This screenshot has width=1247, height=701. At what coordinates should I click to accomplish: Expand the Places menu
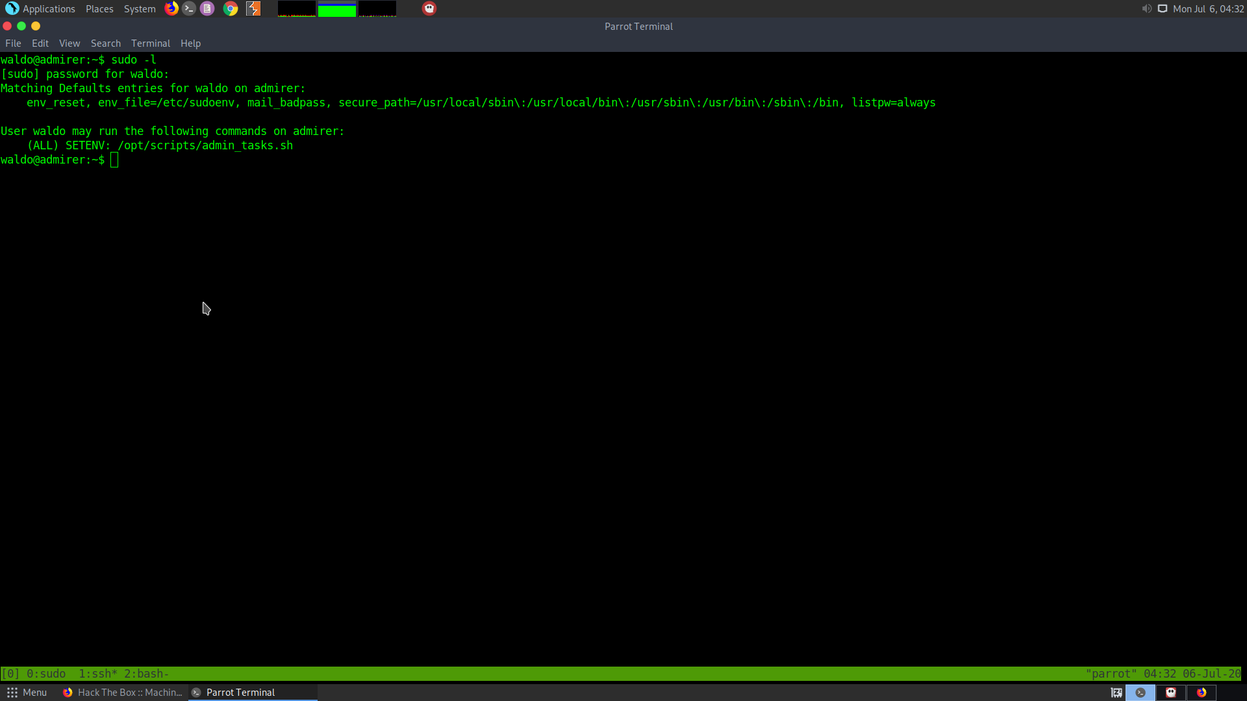[99, 9]
